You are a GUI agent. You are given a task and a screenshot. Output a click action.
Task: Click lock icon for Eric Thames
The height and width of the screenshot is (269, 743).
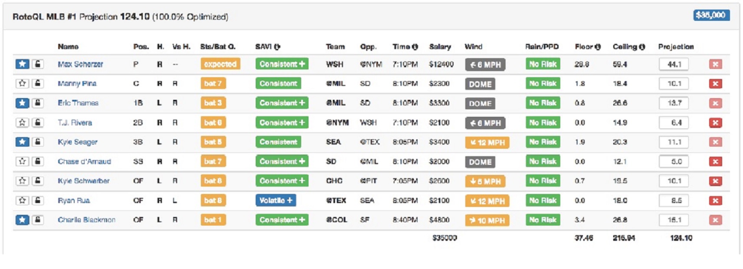click(x=38, y=103)
